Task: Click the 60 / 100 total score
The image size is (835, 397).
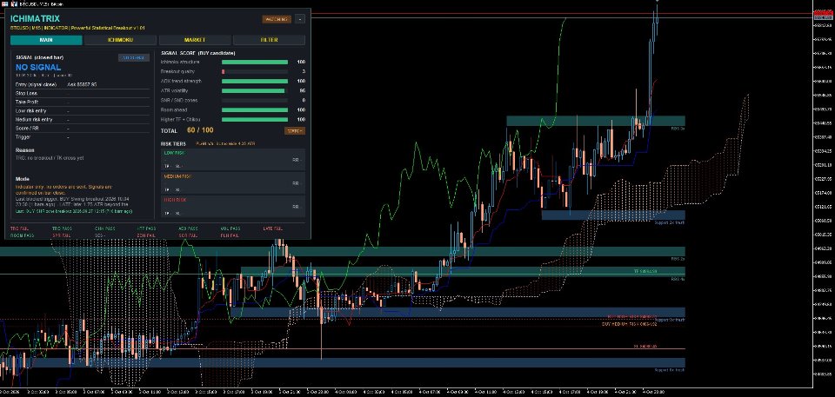Action: (x=200, y=130)
